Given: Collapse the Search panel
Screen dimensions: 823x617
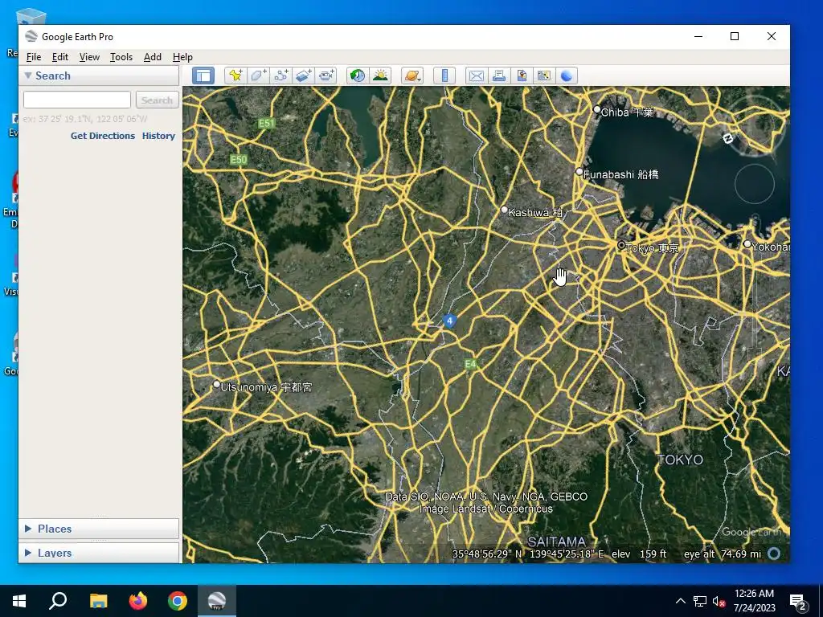Looking at the screenshot, I should click(28, 76).
